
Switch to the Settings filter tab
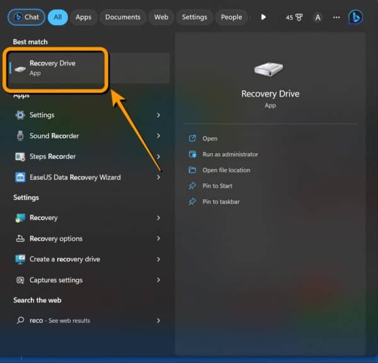point(194,17)
